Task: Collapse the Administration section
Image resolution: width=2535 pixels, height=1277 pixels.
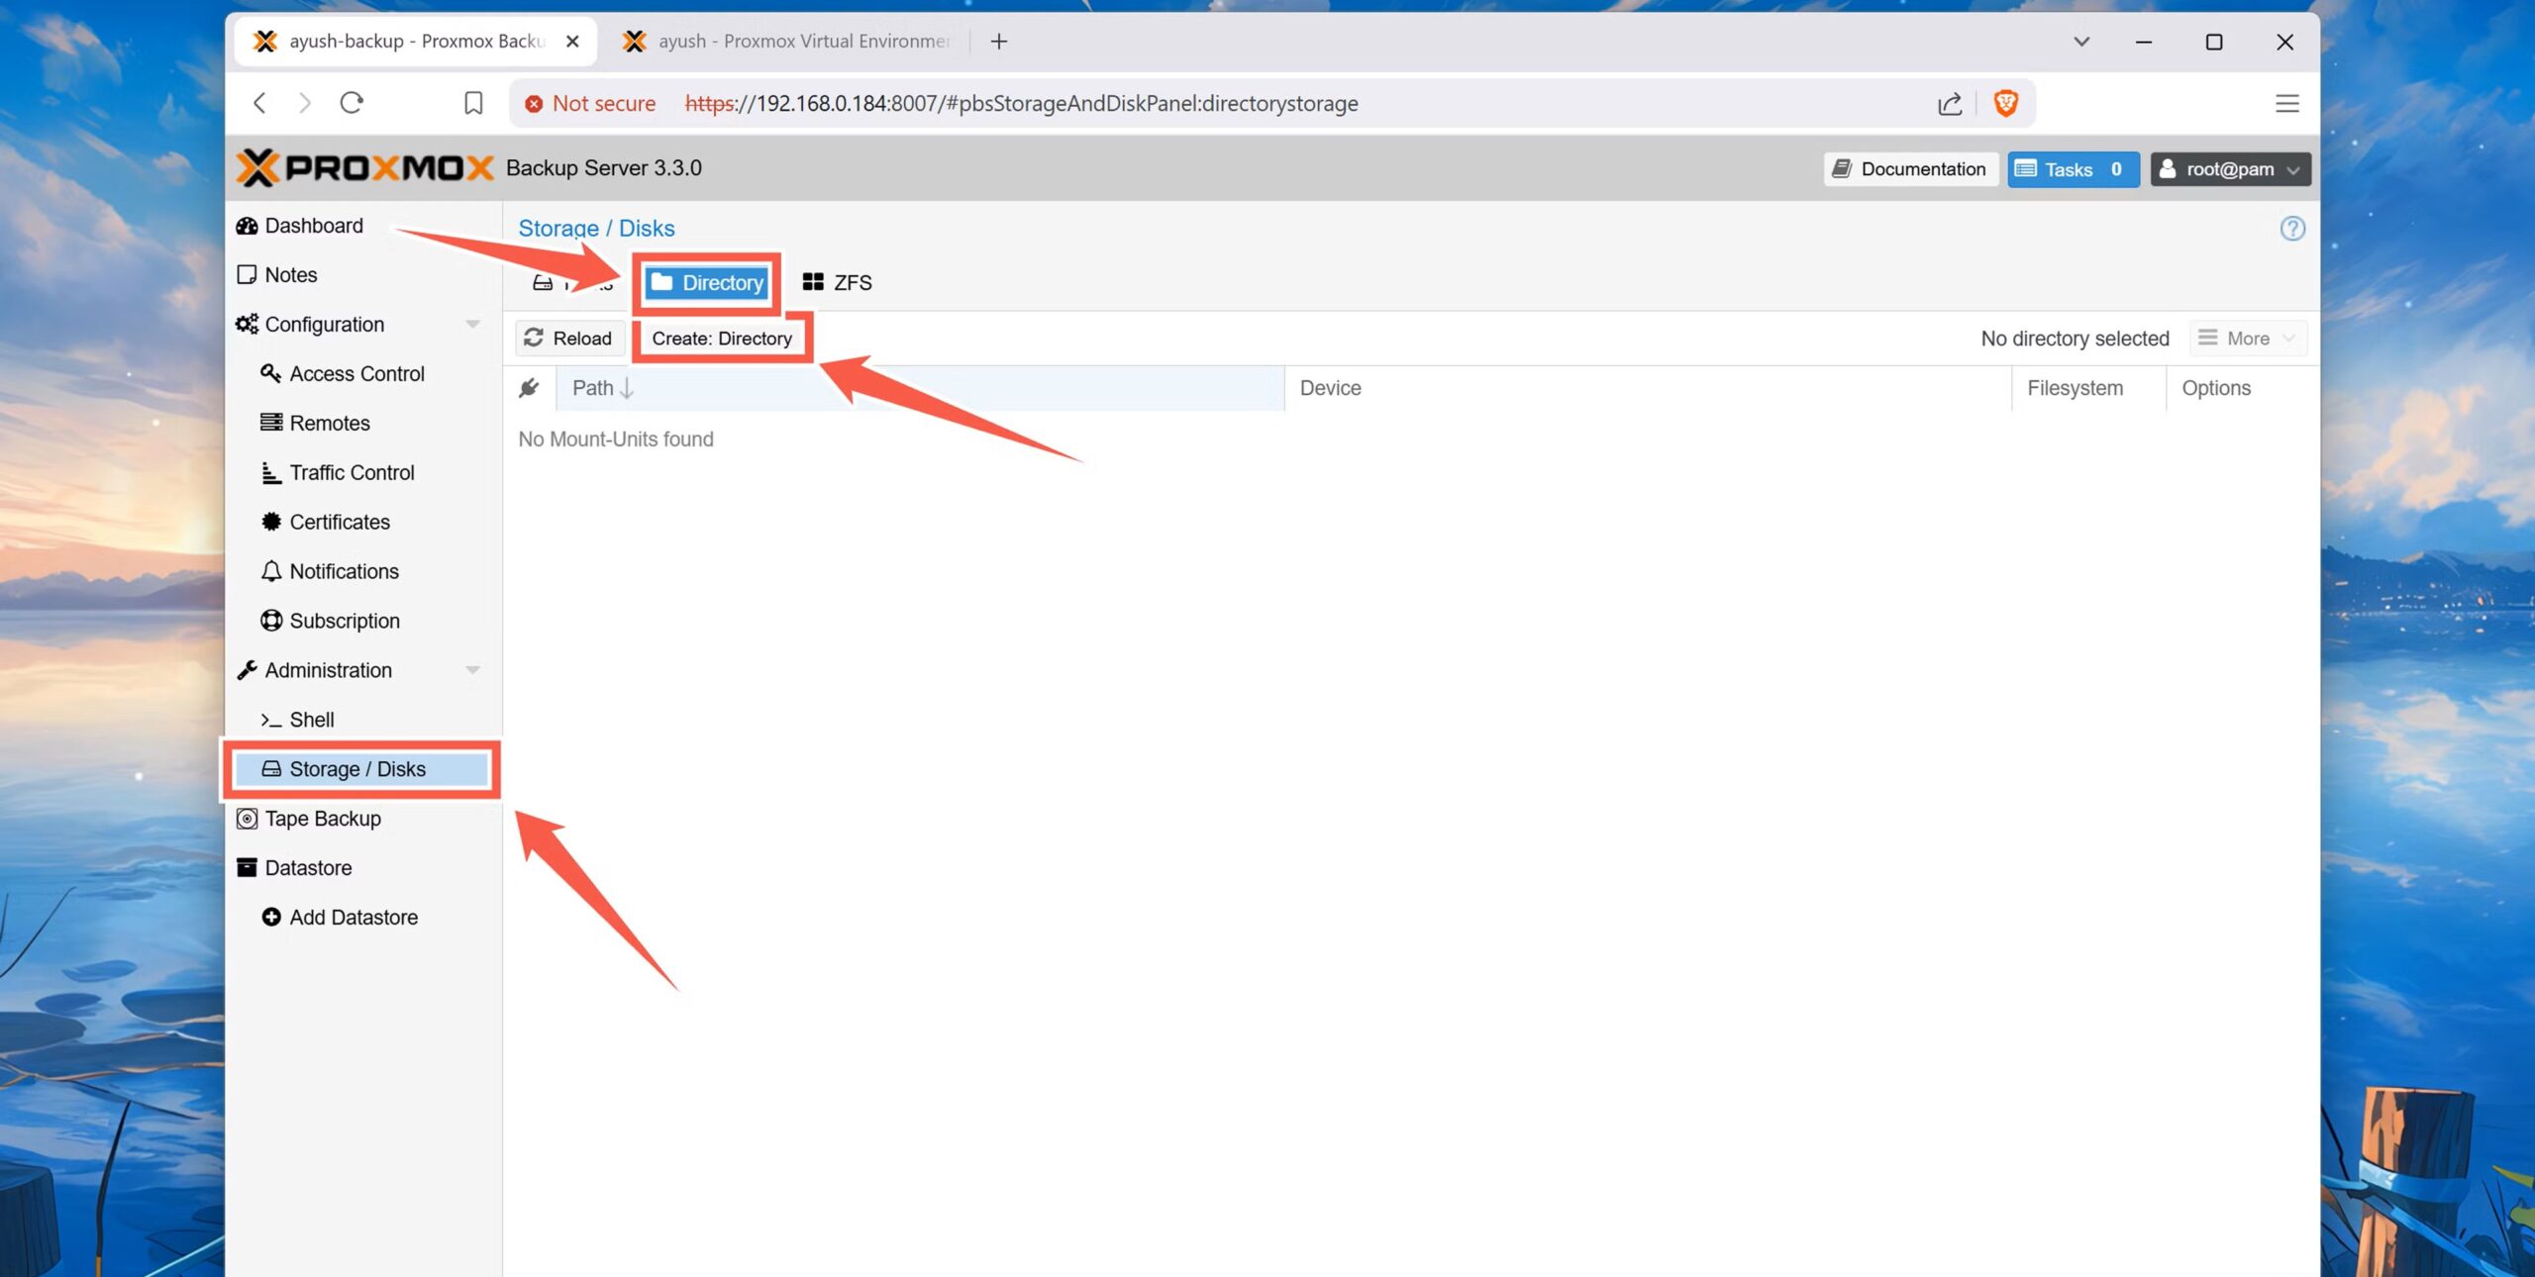Action: click(x=472, y=670)
